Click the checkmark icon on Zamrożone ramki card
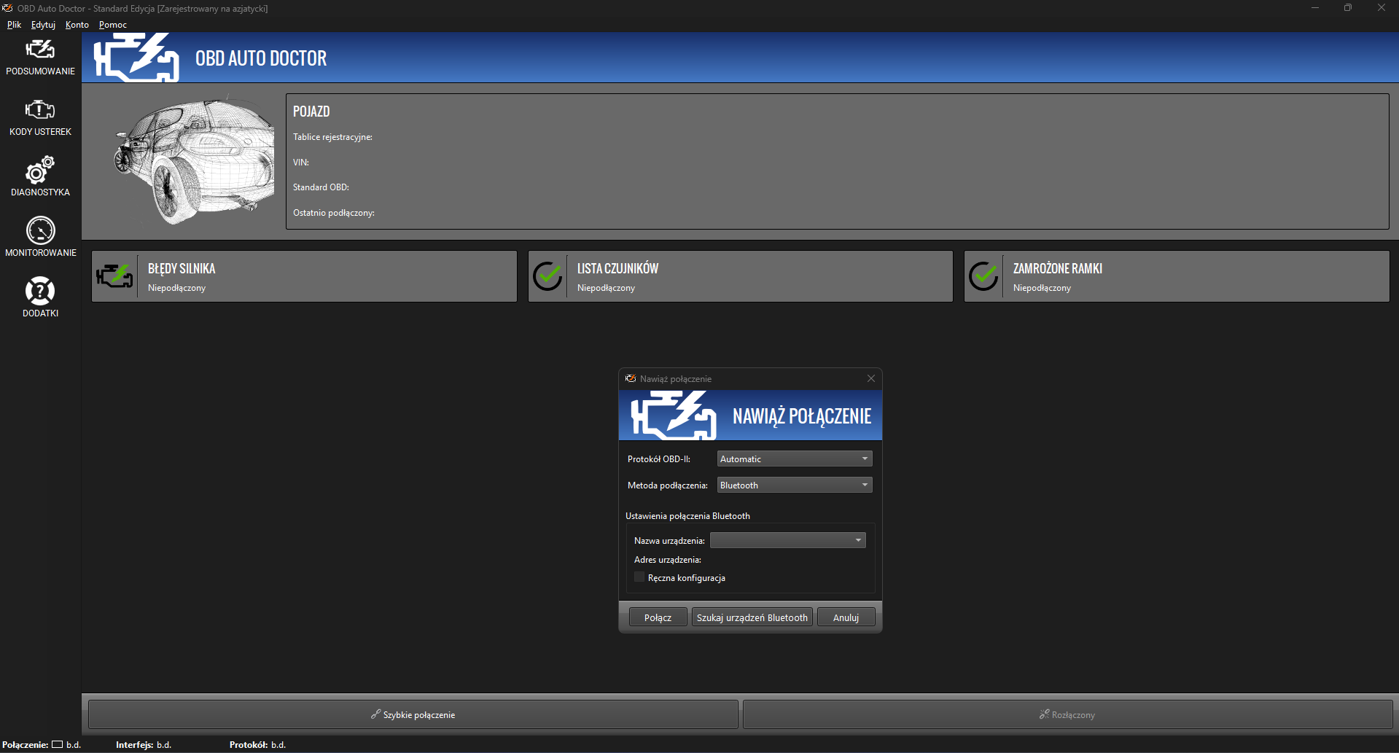1399x753 pixels. [983, 276]
